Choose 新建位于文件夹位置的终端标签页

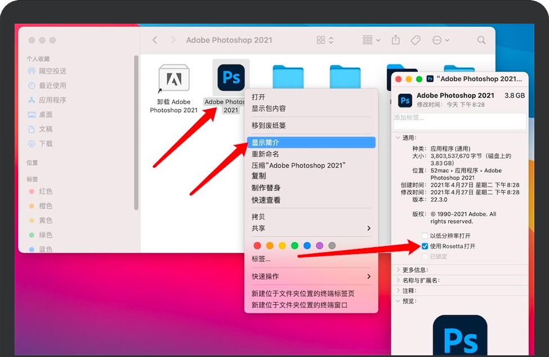point(311,293)
